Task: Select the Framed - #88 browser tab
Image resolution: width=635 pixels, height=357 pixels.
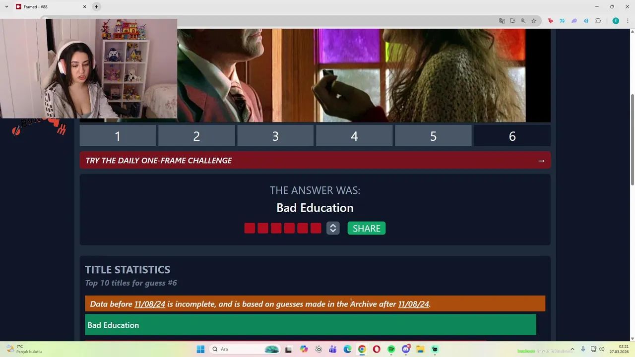Action: coord(51,6)
